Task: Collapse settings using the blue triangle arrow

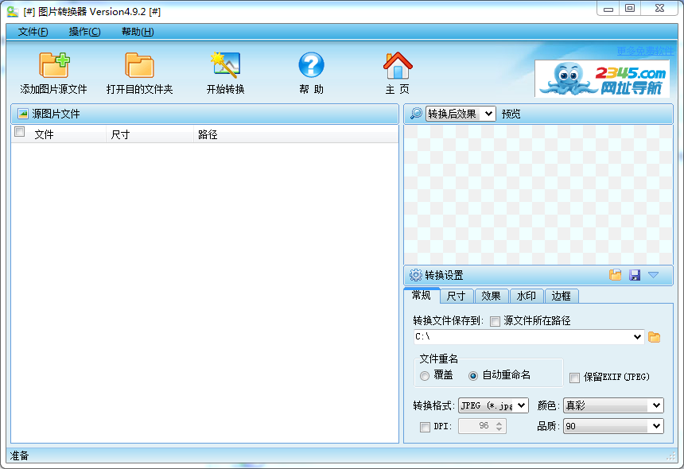Action: pyautogui.click(x=653, y=274)
